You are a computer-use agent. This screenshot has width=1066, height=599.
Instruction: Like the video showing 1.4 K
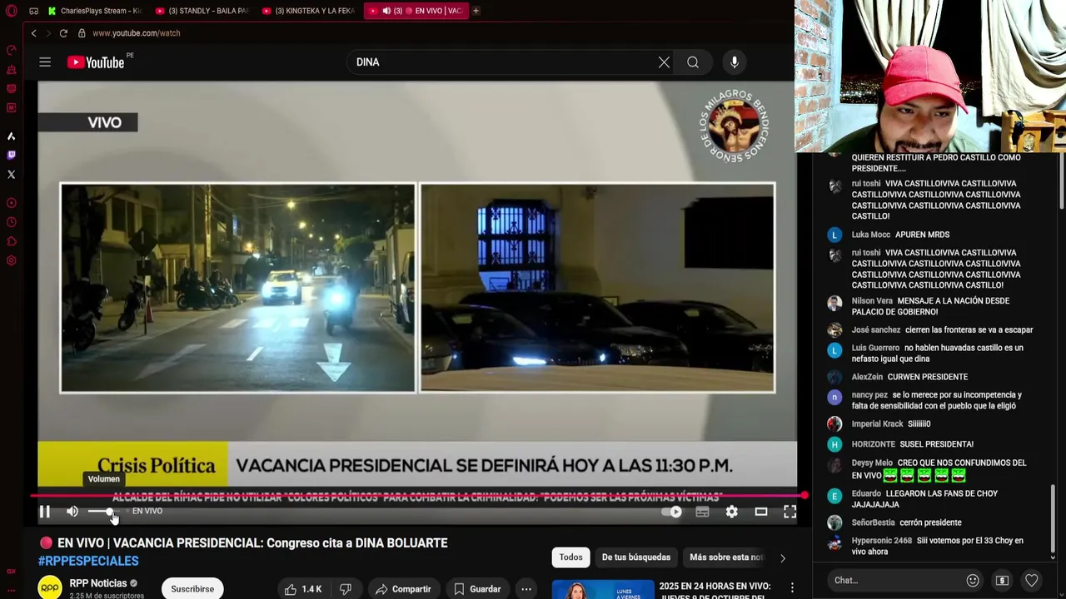click(x=303, y=589)
